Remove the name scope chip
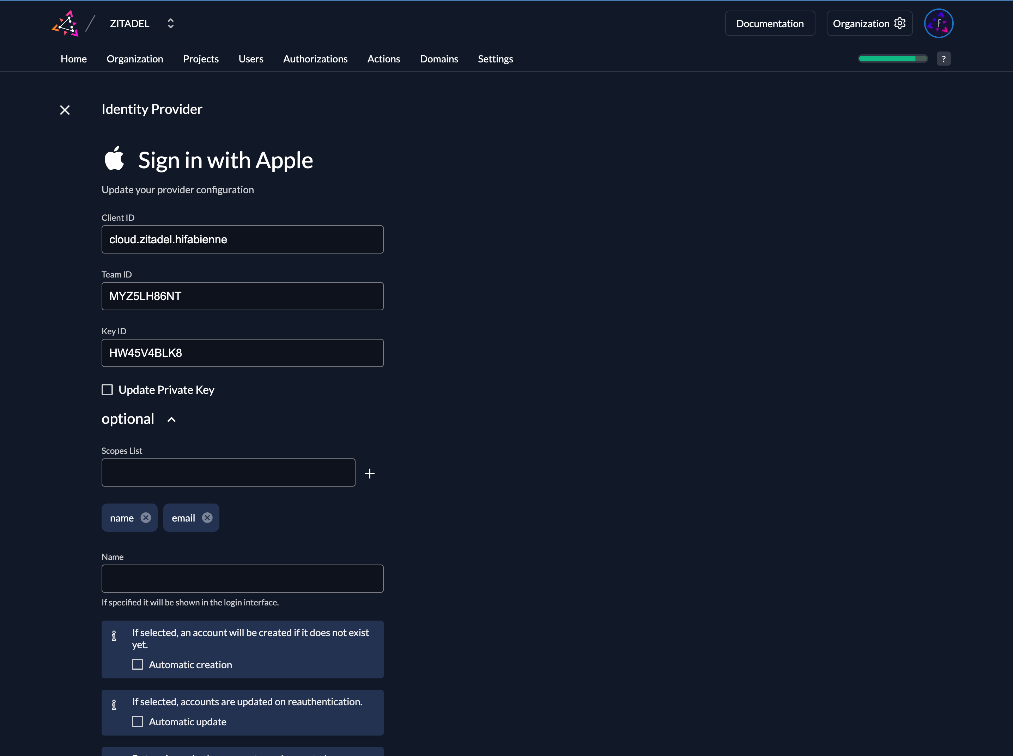The width and height of the screenshot is (1013, 756). [x=146, y=518]
